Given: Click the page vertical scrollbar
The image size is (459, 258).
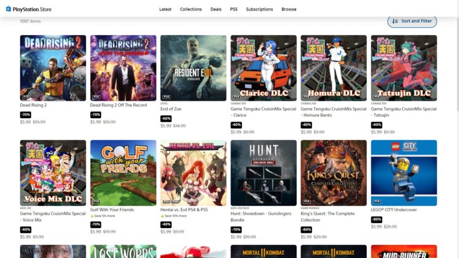Looking at the screenshot, I should coord(458,64).
